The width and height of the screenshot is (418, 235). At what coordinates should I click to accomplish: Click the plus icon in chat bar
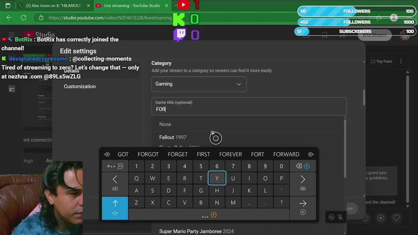pyautogui.click(x=381, y=218)
